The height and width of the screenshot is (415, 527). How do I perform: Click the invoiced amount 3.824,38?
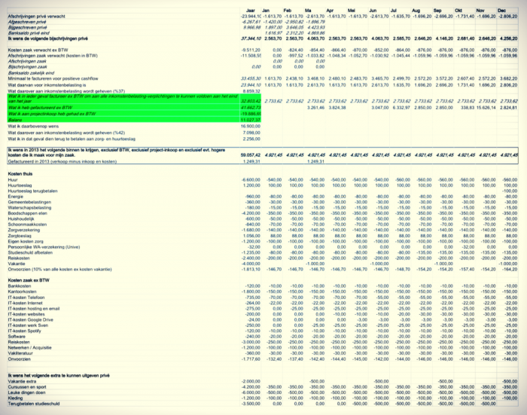pos(337,108)
